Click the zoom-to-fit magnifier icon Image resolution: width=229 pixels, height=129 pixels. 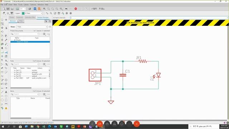44,9
